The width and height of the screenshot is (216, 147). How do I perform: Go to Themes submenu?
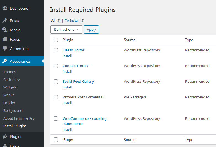tap(9, 72)
